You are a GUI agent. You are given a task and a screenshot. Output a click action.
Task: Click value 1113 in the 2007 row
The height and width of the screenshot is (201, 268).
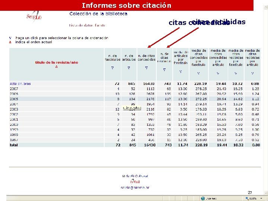[x=150, y=89]
